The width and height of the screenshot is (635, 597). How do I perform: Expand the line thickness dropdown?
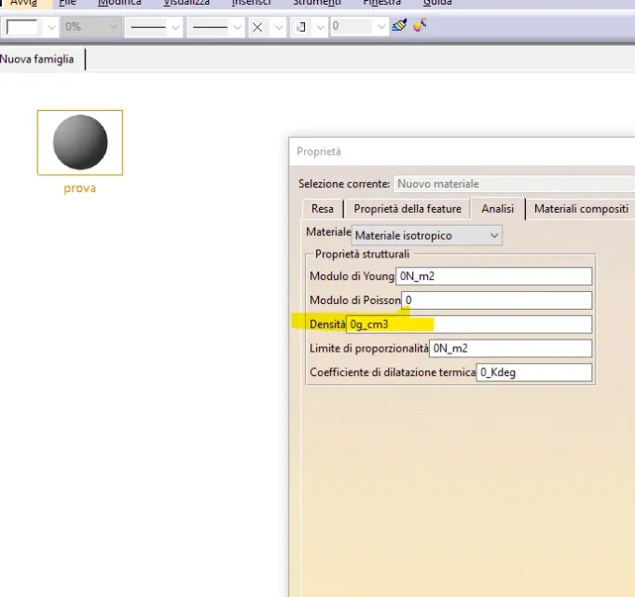(x=174, y=27)
